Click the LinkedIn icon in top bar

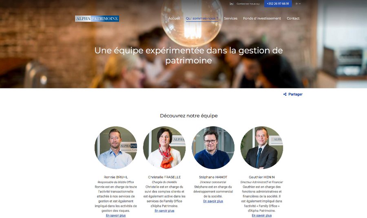click(231, 4)
